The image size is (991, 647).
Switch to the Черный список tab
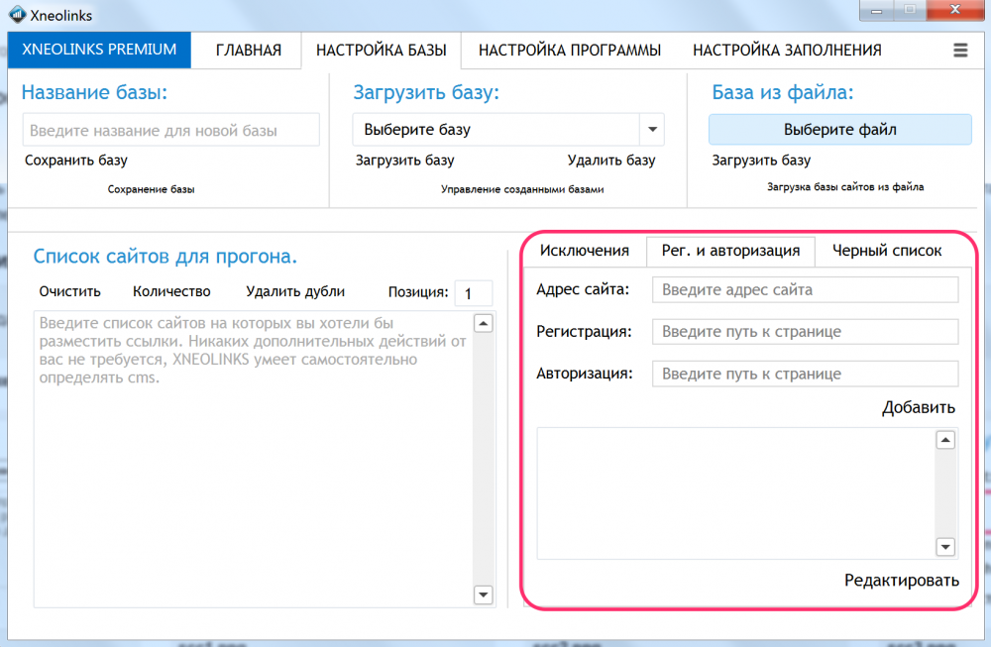[887, 251]
